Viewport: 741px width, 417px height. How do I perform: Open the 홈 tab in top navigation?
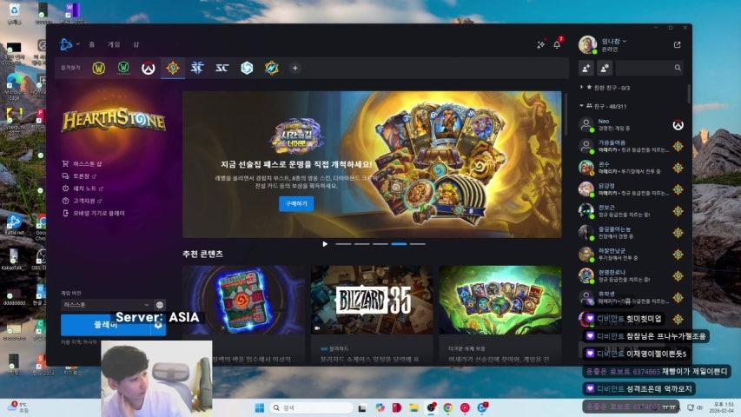pos(92,44)
